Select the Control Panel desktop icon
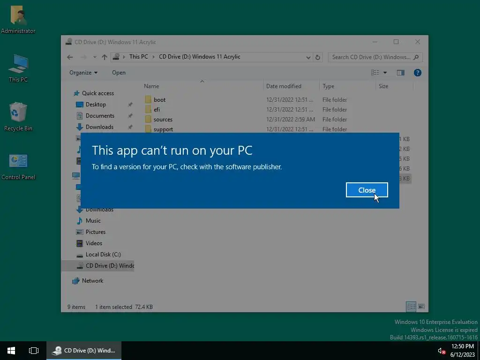This screenshot has height=360, width=480. coord(18,167)
